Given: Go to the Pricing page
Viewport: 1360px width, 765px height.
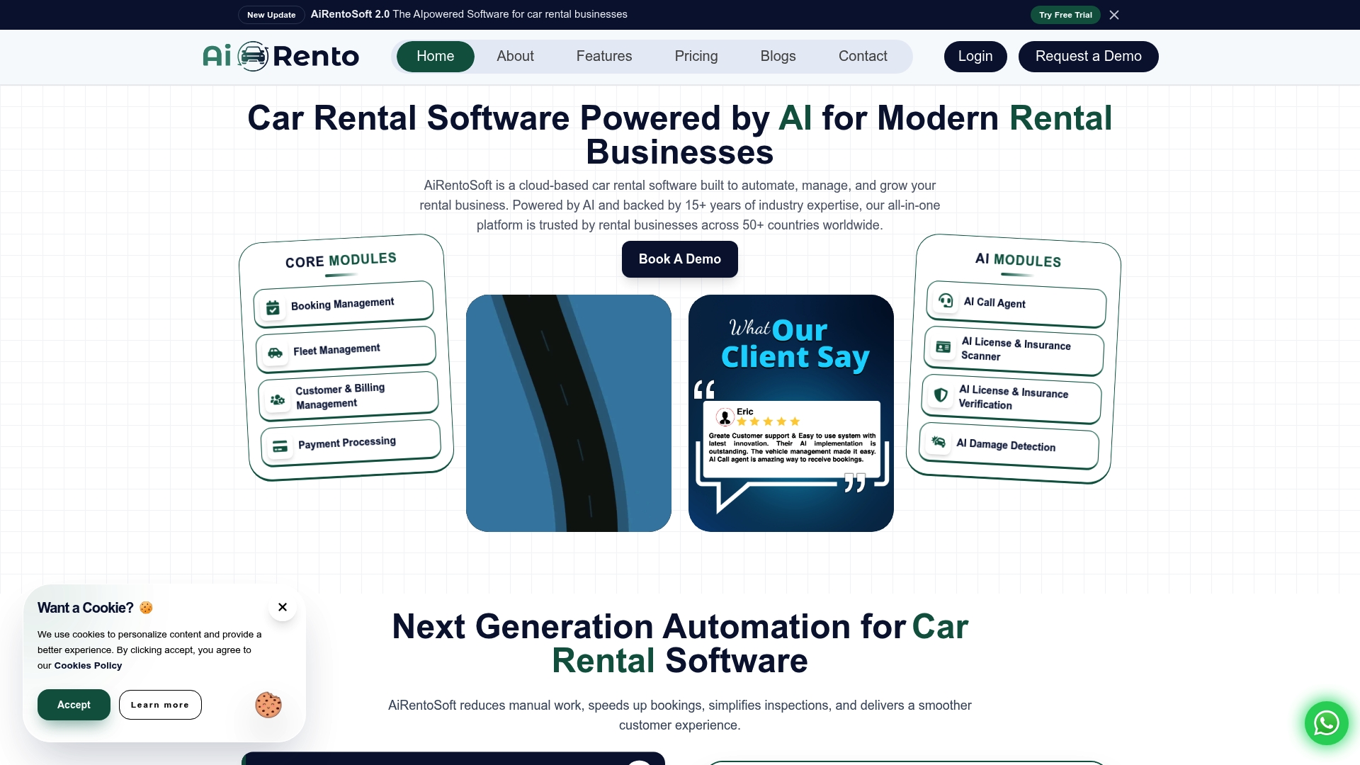Looking at the screenshot, I should 696,56.
